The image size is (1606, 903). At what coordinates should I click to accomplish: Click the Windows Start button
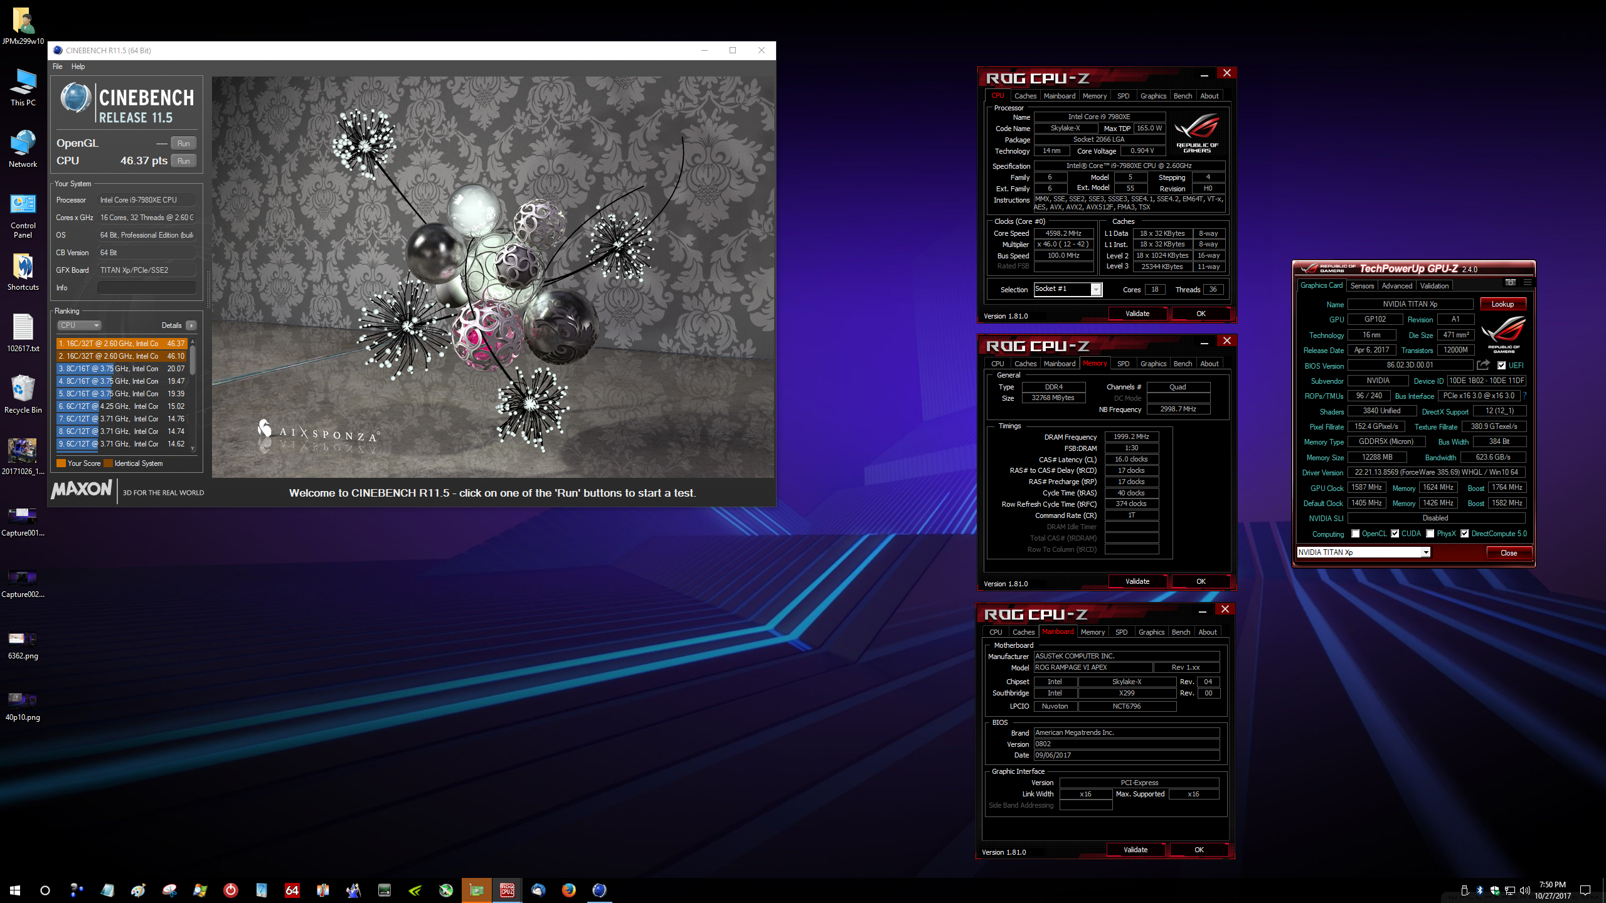(x=15, y=890)
